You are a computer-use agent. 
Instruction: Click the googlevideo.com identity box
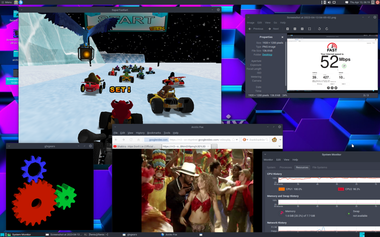(156, 140)
